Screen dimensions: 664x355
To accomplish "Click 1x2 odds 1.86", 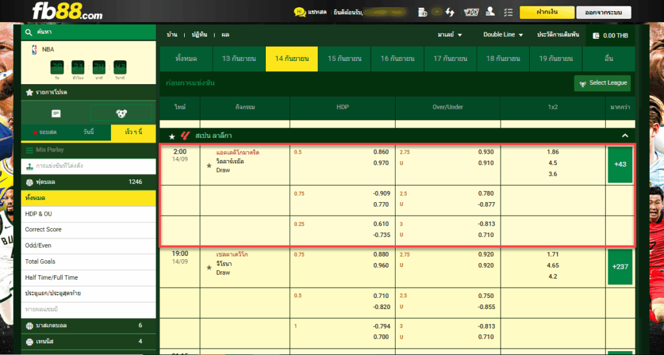I will (552, 152).
